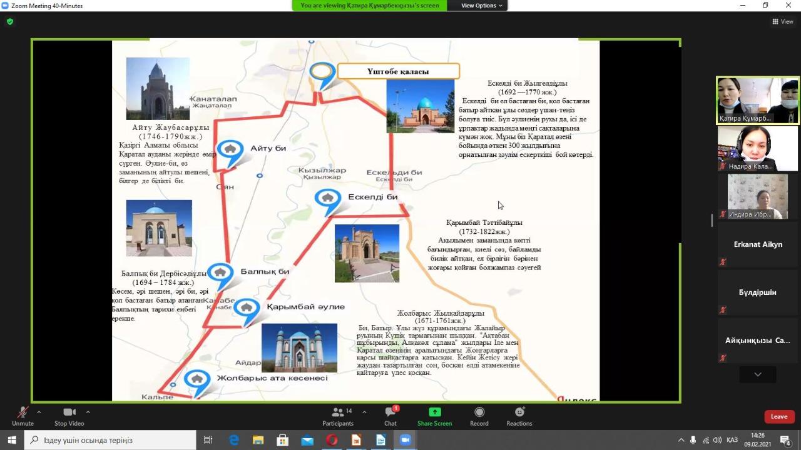801x450 pixels.
Task: Start recording with the Record icon
Action: (x=479, y=415)
